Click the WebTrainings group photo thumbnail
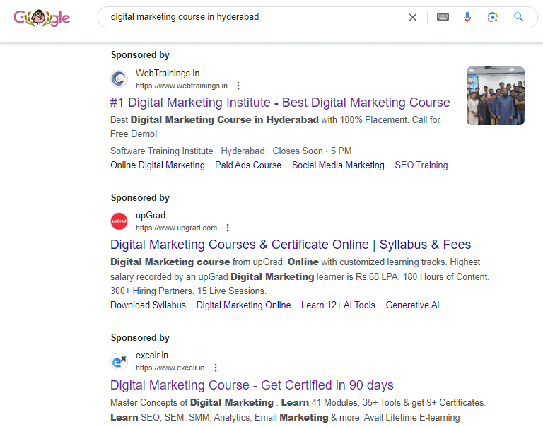The image size is (543, 427). 495,95
